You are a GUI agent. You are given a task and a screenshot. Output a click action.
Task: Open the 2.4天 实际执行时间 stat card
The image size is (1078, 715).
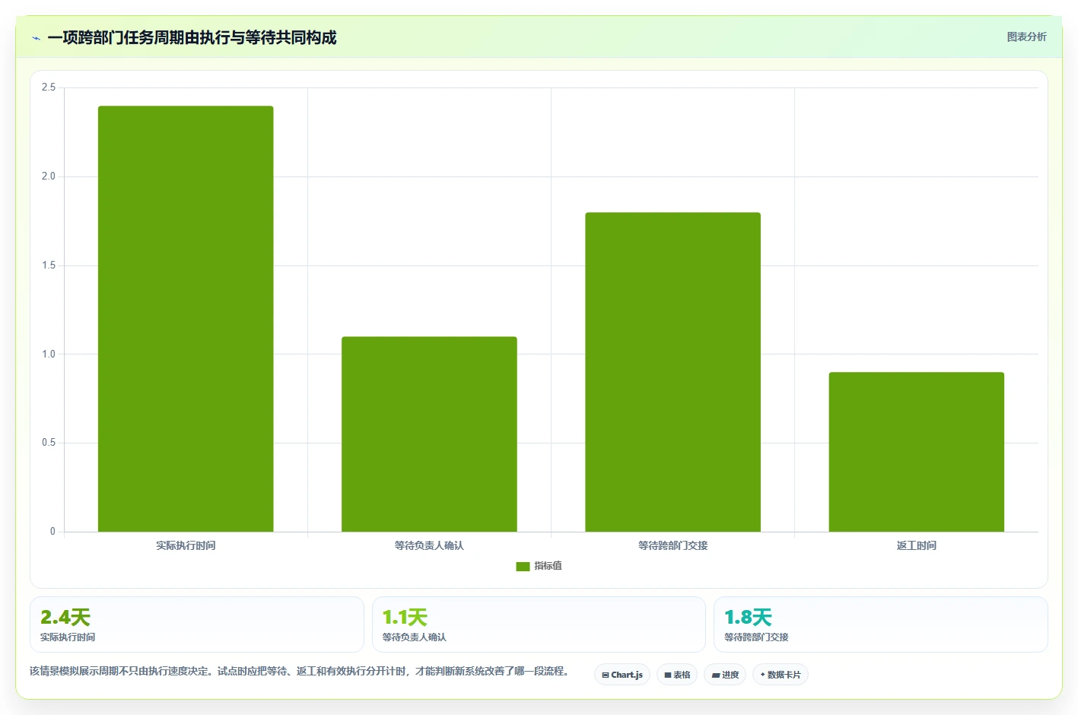pos(197,624)
